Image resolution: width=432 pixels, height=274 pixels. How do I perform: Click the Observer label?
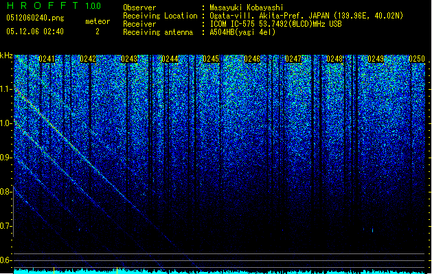pyautogui.click(x=139, y=8)
